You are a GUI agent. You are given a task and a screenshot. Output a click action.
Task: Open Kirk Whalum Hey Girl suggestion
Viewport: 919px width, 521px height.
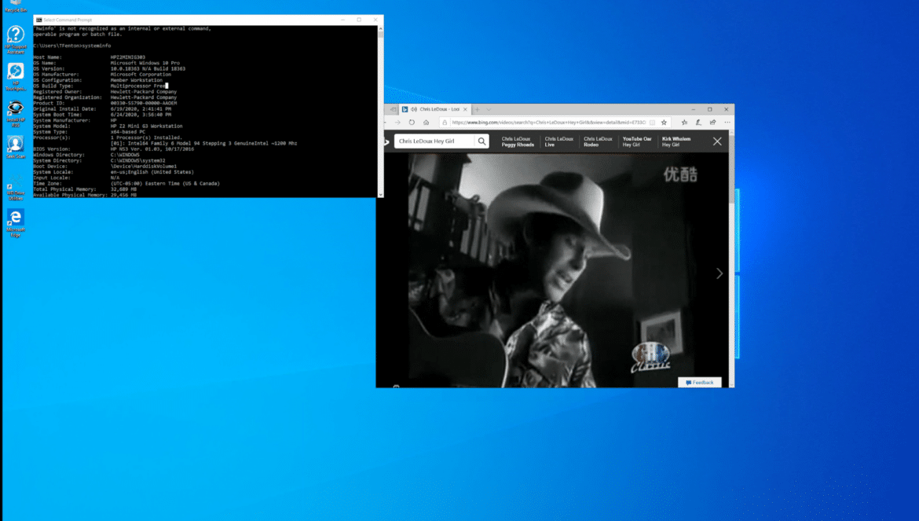676,141
